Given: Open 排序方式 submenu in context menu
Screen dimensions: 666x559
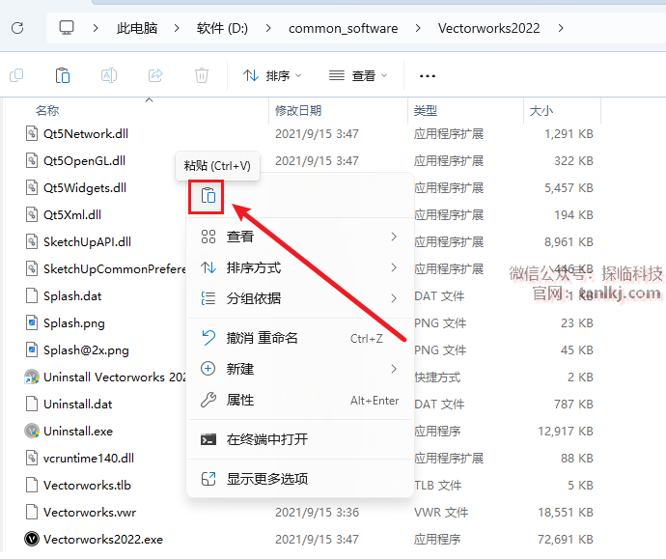Looking at the screenshot, I should pyautogui.click(x=300, y=267).
